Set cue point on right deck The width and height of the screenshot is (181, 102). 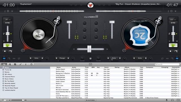tap(170, 51)
